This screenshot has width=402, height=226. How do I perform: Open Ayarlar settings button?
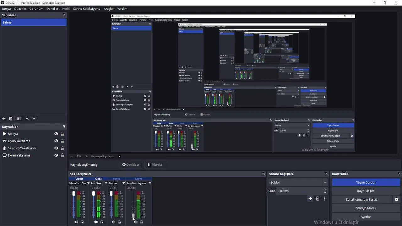(x=366, y=217)
